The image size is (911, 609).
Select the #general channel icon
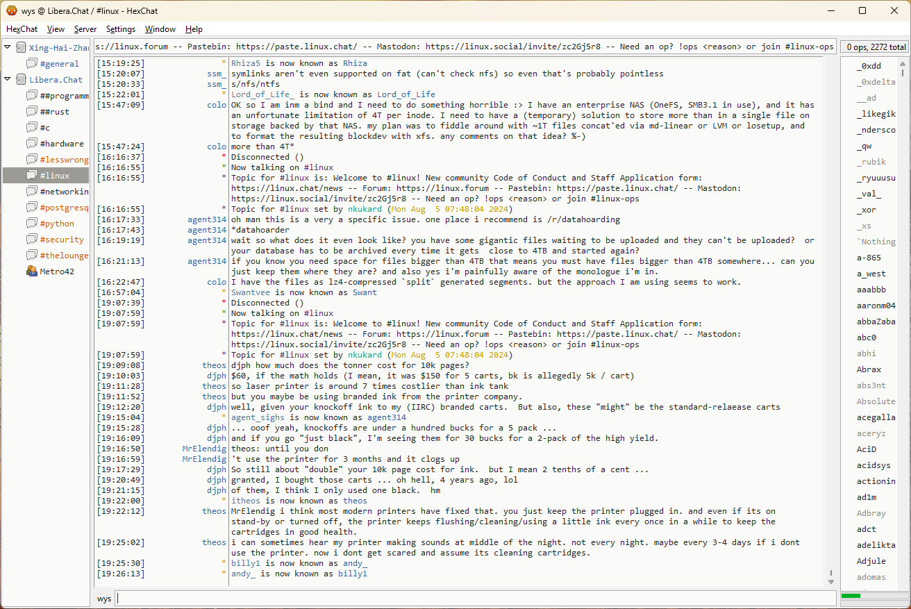[x=32, y=63]
